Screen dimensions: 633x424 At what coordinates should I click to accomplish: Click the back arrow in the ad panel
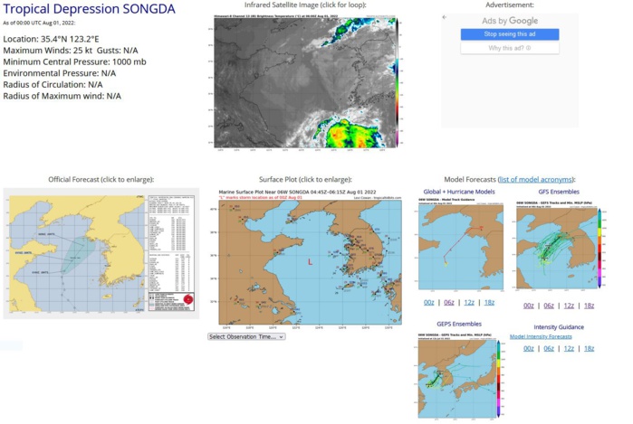tap(445, 17)
